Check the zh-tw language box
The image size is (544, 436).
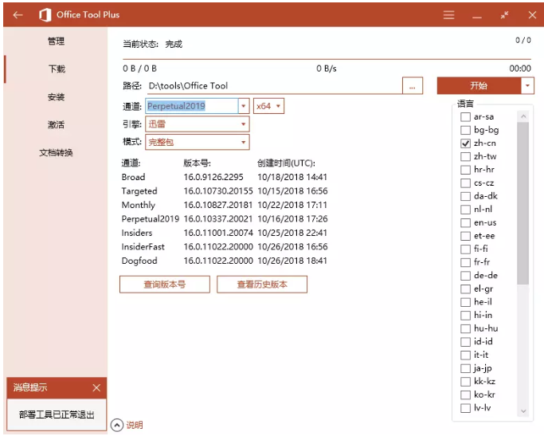[x=465, y=156]
